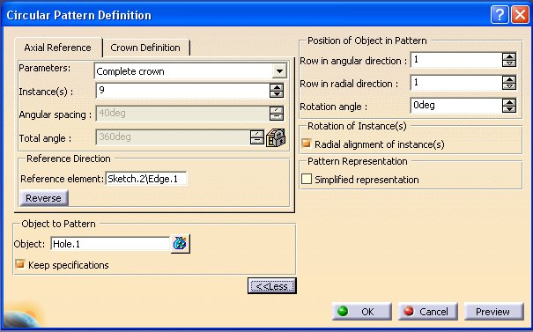Screen dimensions: 533x332
Task: Increase the Rotation angle value
Action: [509, 102]
